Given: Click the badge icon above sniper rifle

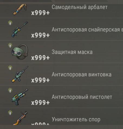Looking at the screenshot, I should pyautogui.click(x=10, y=23).
